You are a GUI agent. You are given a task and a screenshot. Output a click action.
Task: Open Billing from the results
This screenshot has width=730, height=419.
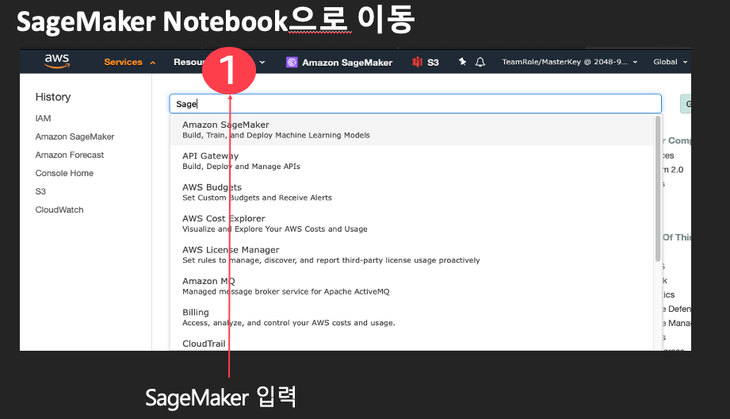click(x=411, y=317)
